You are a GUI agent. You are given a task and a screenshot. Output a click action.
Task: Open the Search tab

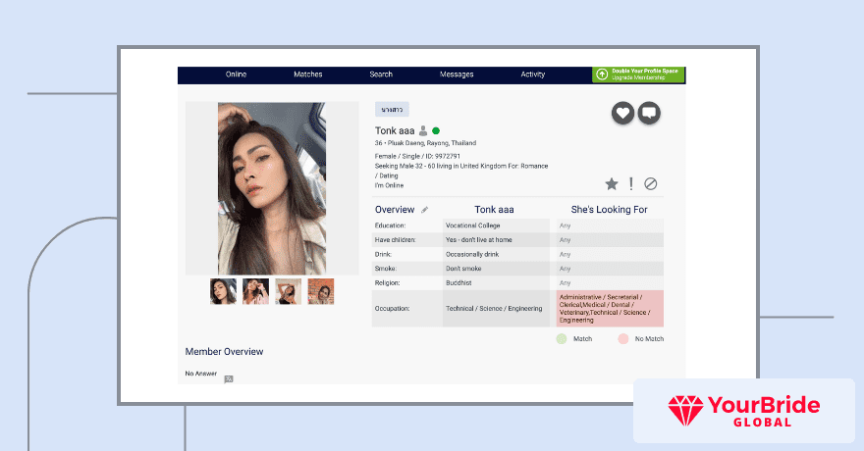click(381, 75)
